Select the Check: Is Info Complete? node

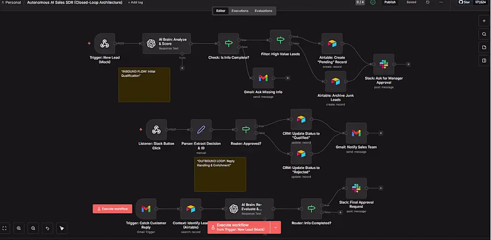point(229,43)
